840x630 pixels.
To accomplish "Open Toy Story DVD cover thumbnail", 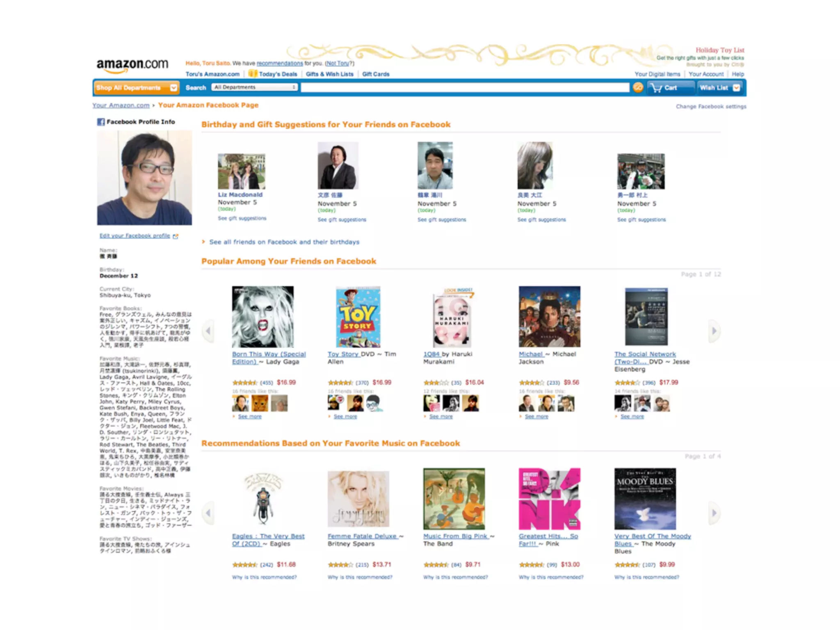I will (x=358, y=317).
